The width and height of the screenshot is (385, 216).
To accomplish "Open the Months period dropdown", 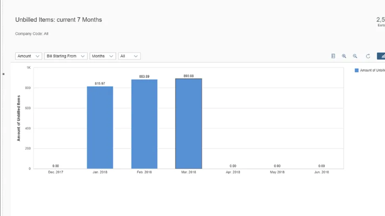I will [x=103, y=56].
